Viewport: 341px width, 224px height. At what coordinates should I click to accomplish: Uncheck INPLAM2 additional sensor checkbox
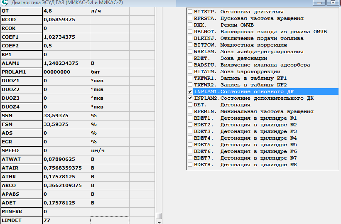tap(190, 98)
